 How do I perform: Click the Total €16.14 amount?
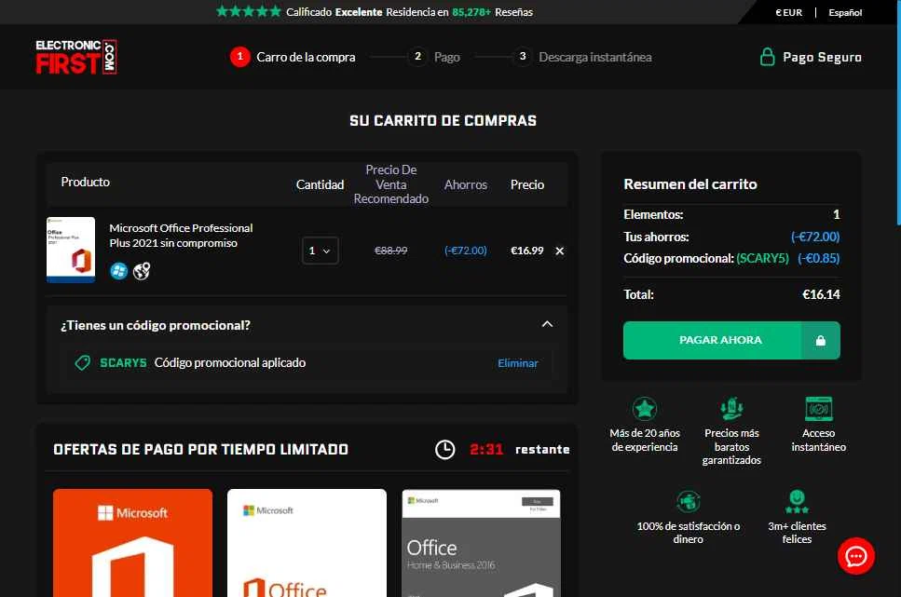click(821, 294)
